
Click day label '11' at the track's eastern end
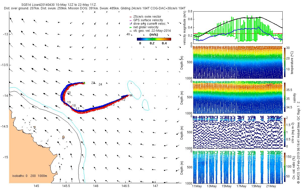click(131, 96)
